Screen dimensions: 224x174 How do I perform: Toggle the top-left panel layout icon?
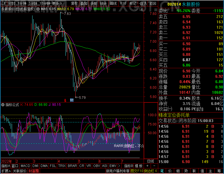[x=4, y=3]
